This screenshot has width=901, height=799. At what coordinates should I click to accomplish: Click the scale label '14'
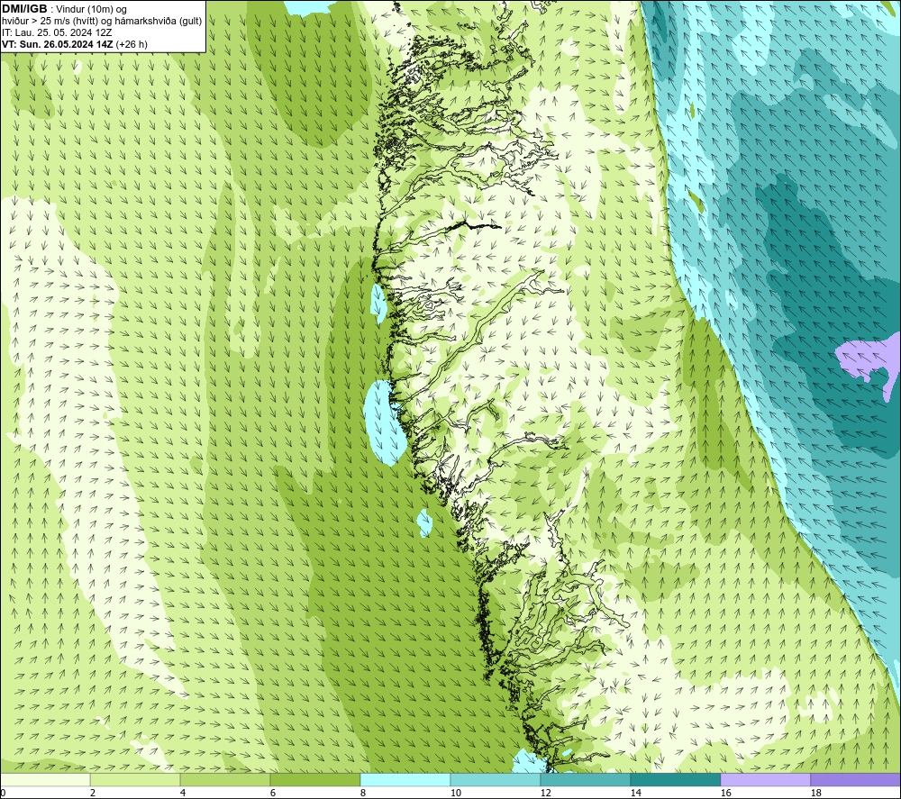pyautogui.click(x=635, y=794)
